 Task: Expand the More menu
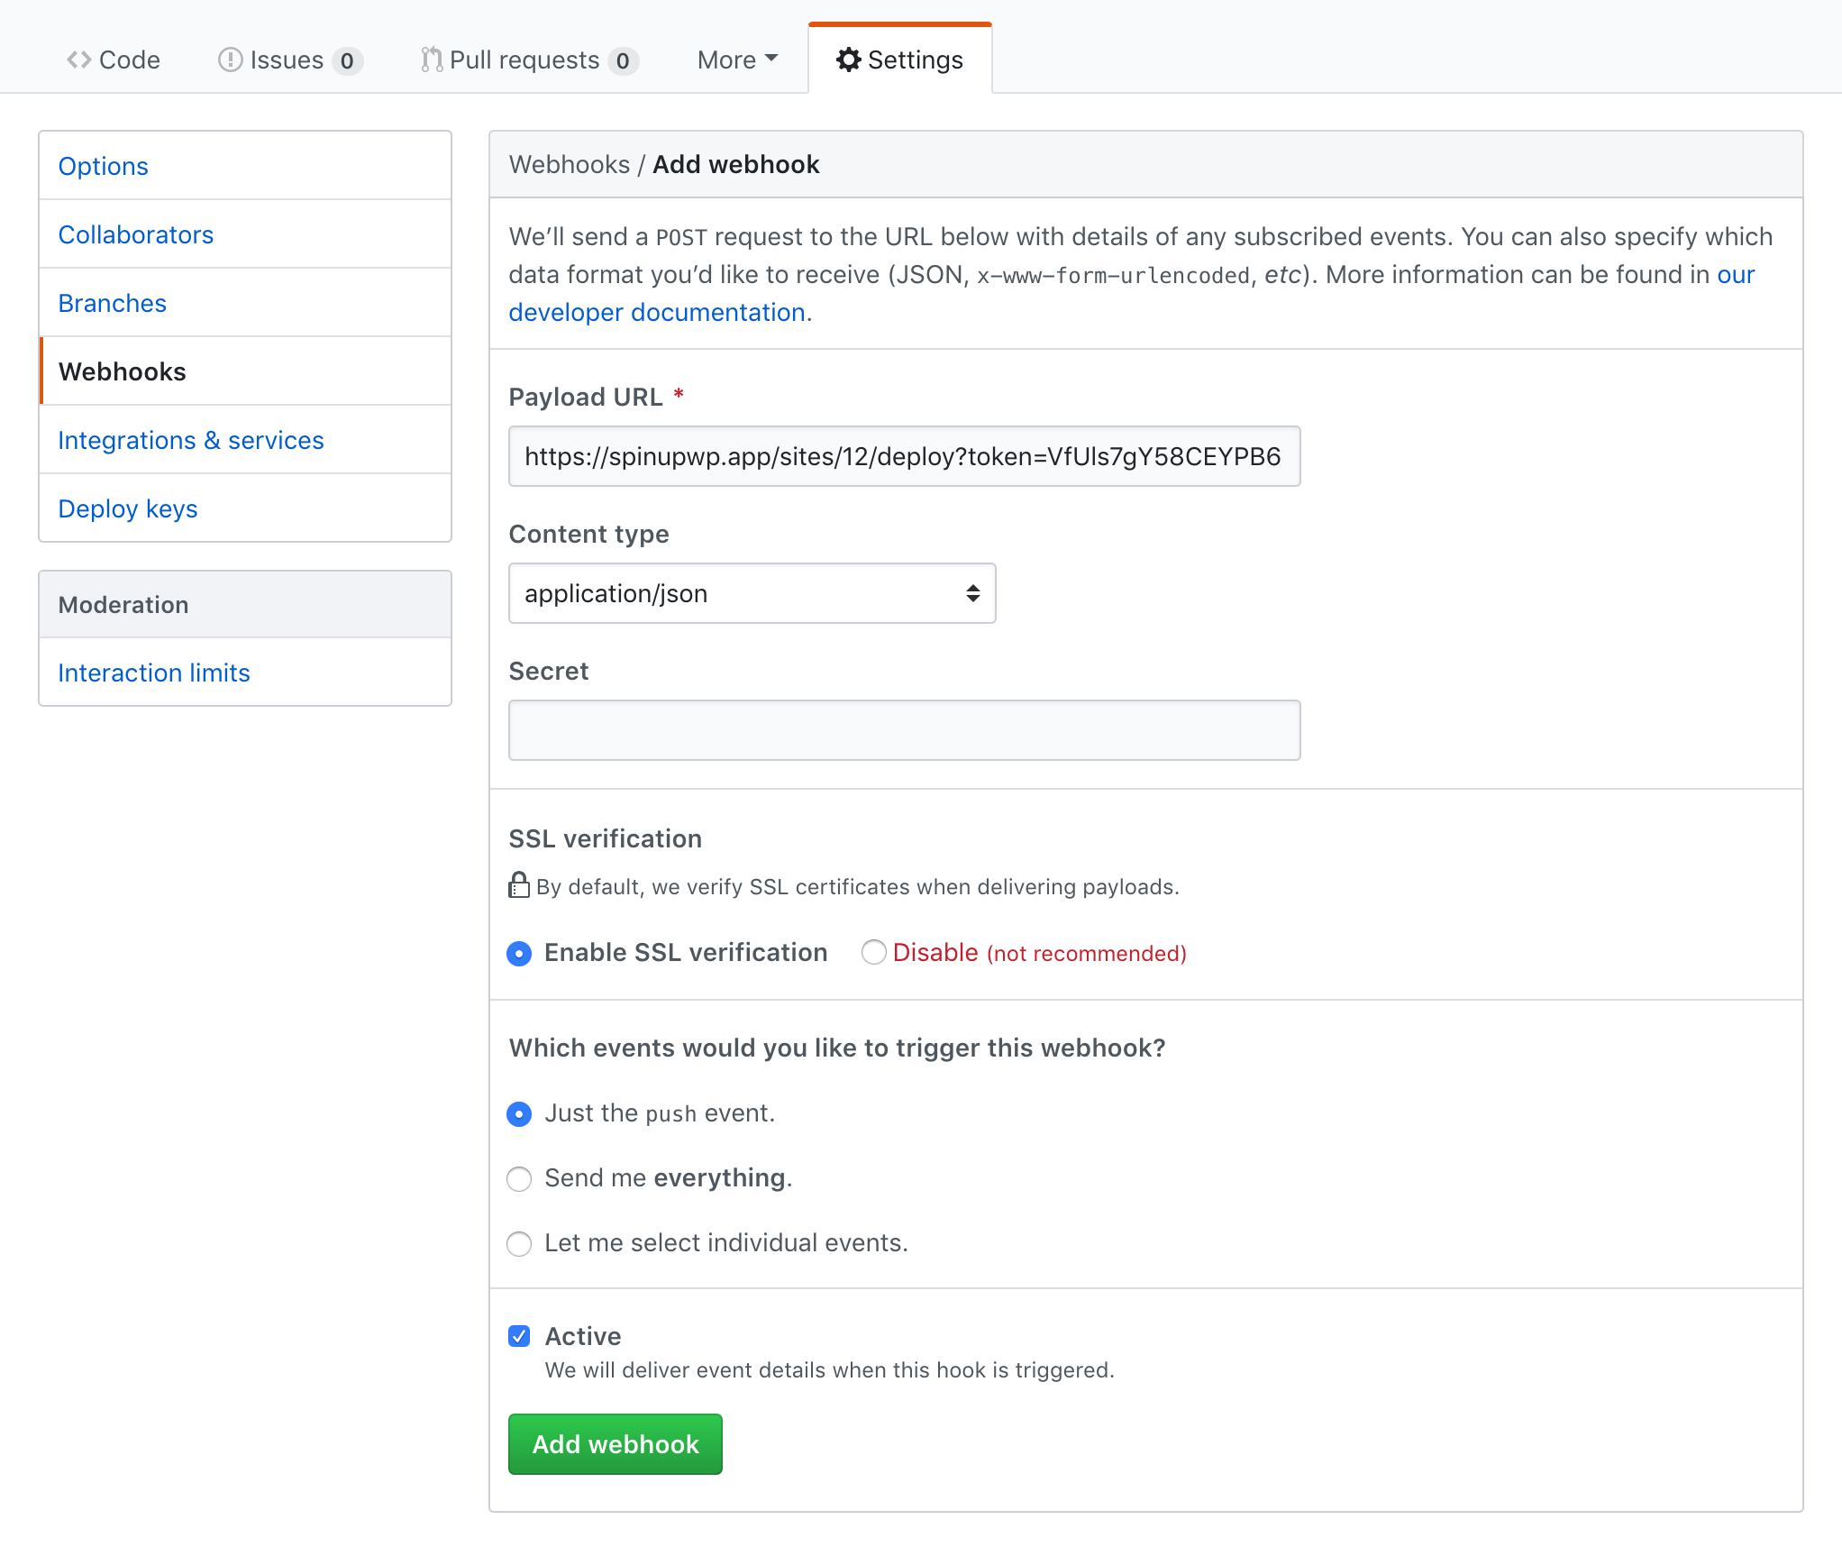(737, 59)
